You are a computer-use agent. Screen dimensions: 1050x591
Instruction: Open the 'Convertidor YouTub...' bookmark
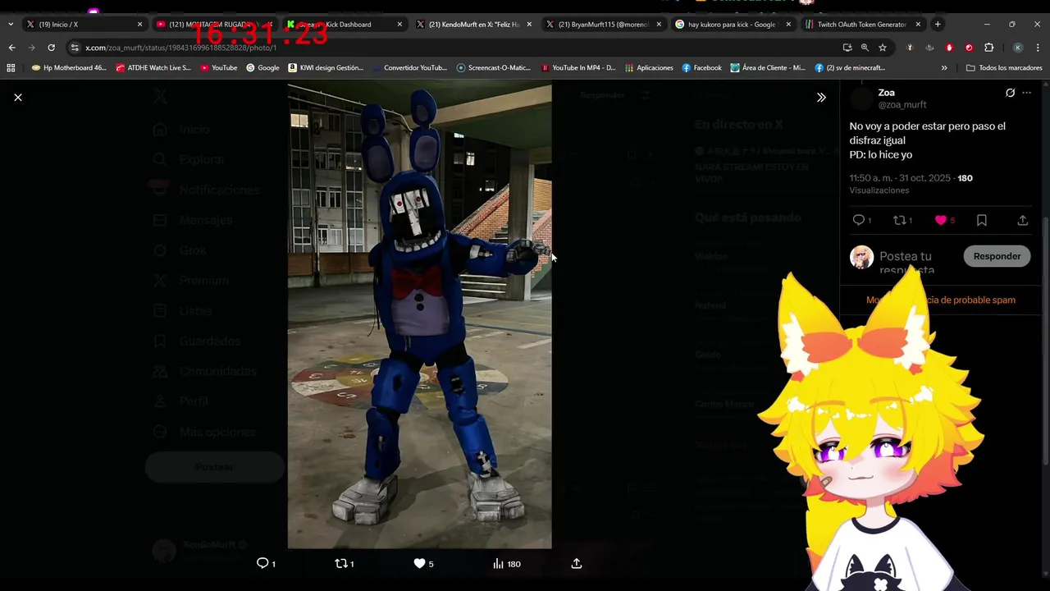[x=410, y=68]
